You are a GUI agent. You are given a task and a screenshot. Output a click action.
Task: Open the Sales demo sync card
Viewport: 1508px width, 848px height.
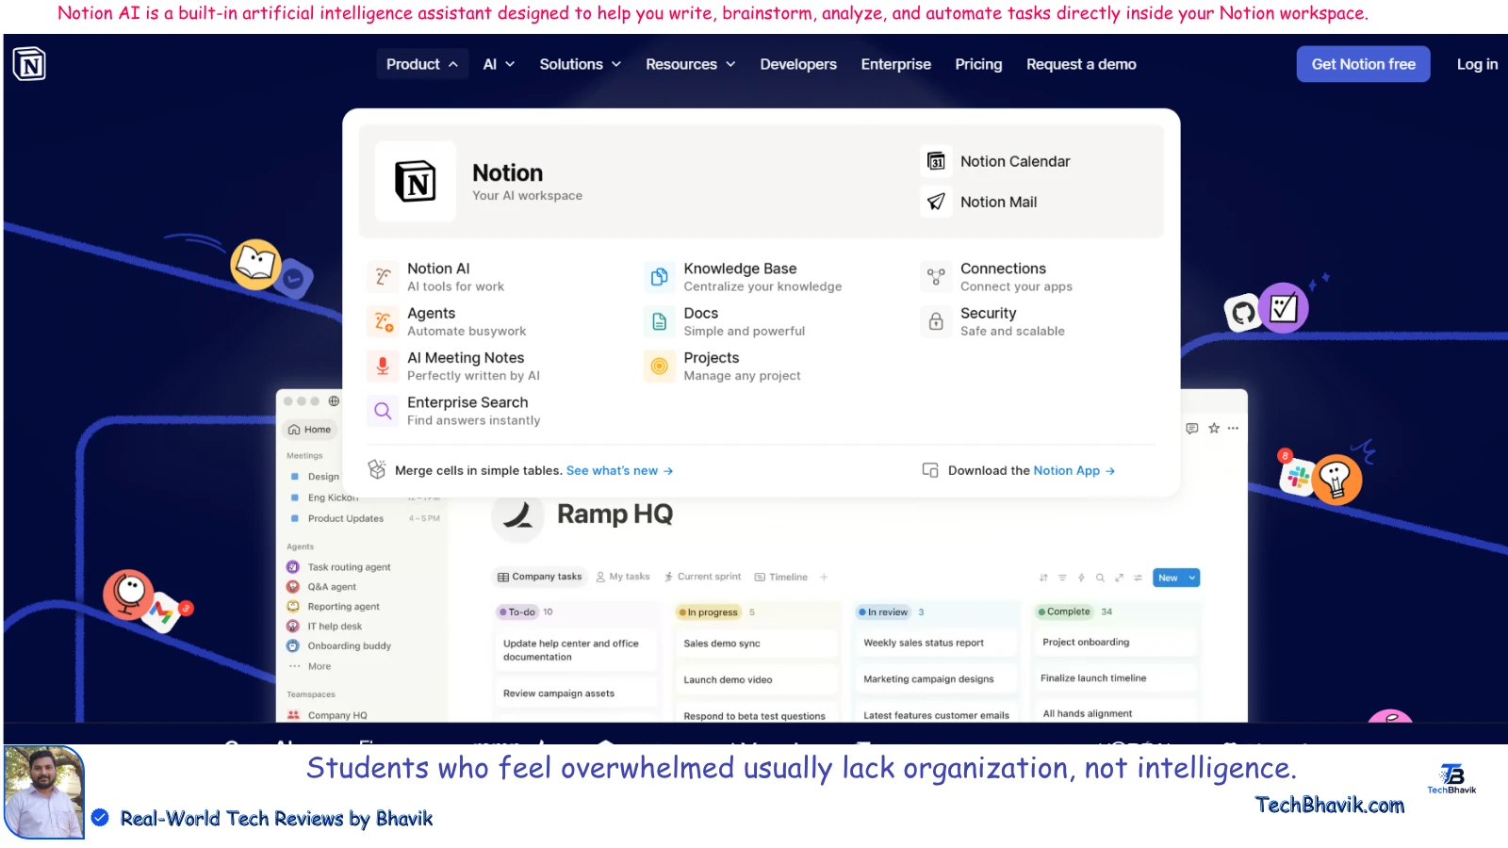click(x=757, y=644)
